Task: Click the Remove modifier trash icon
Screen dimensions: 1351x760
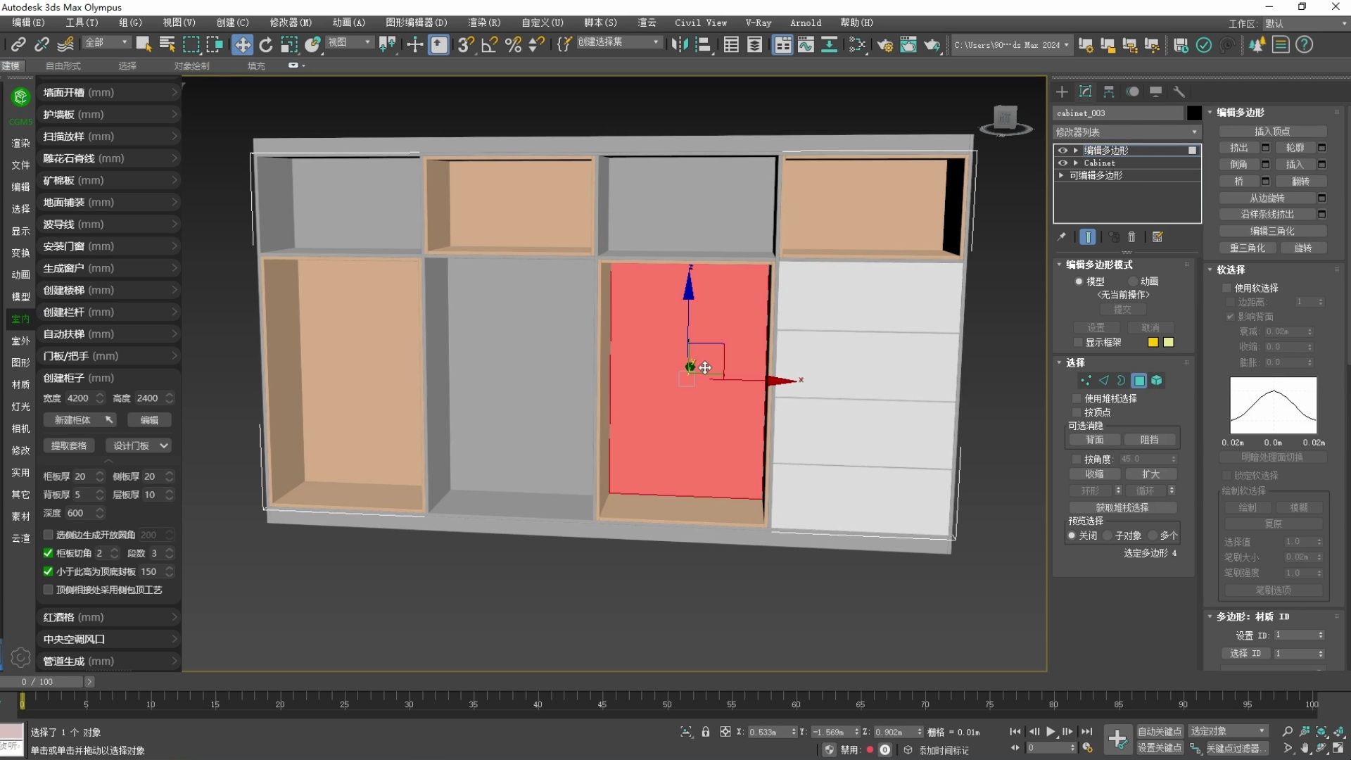Action: pos(1131,237)
